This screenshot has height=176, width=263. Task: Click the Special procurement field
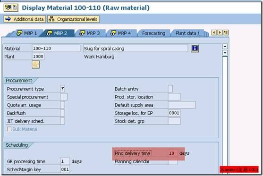point(64,97)
